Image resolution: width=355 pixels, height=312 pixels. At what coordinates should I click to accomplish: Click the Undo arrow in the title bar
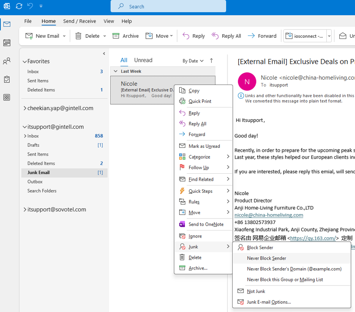click(30, 6)
